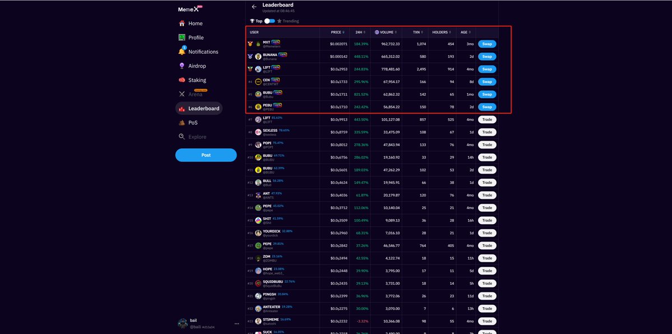Click the Airdrop icon in sidebar

pyautogui.click(x=182, y=66)
